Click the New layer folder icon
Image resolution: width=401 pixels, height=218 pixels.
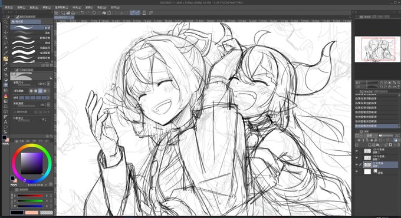(x=378, y=145)
